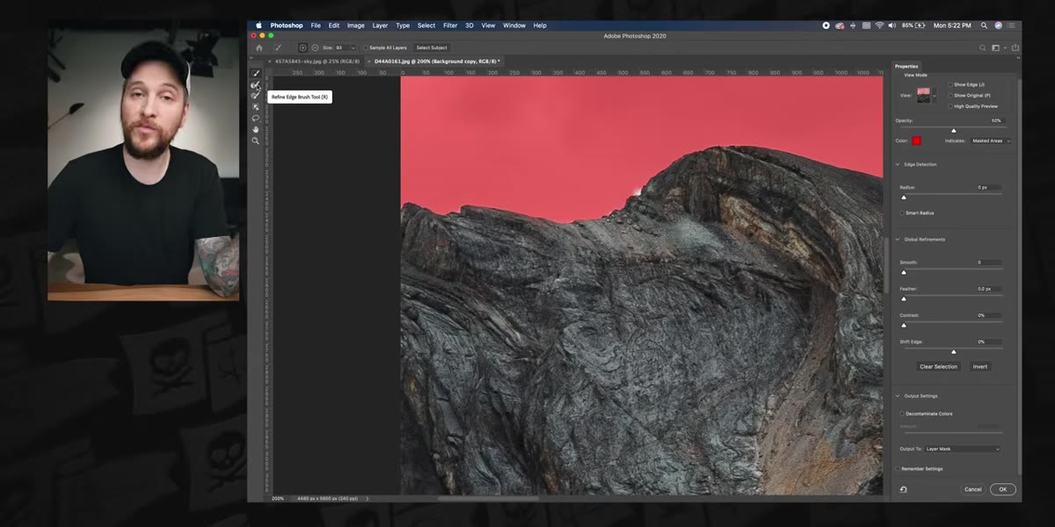Enable the Smart Radius checkbox
The image size is (1055, 527).
coord(903,213)
